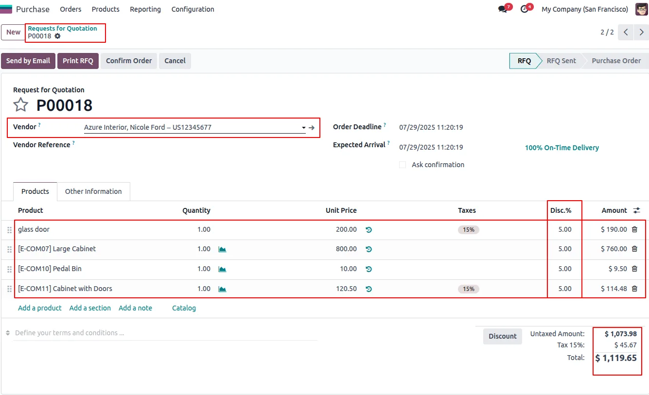Open the Purchase app home icon
Image resolution: width=649 pixels, height=395 pixels.
pos(6,9)
